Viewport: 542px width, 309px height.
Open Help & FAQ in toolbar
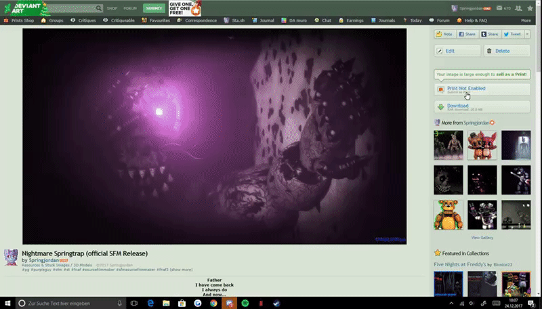tap(472, 20)
